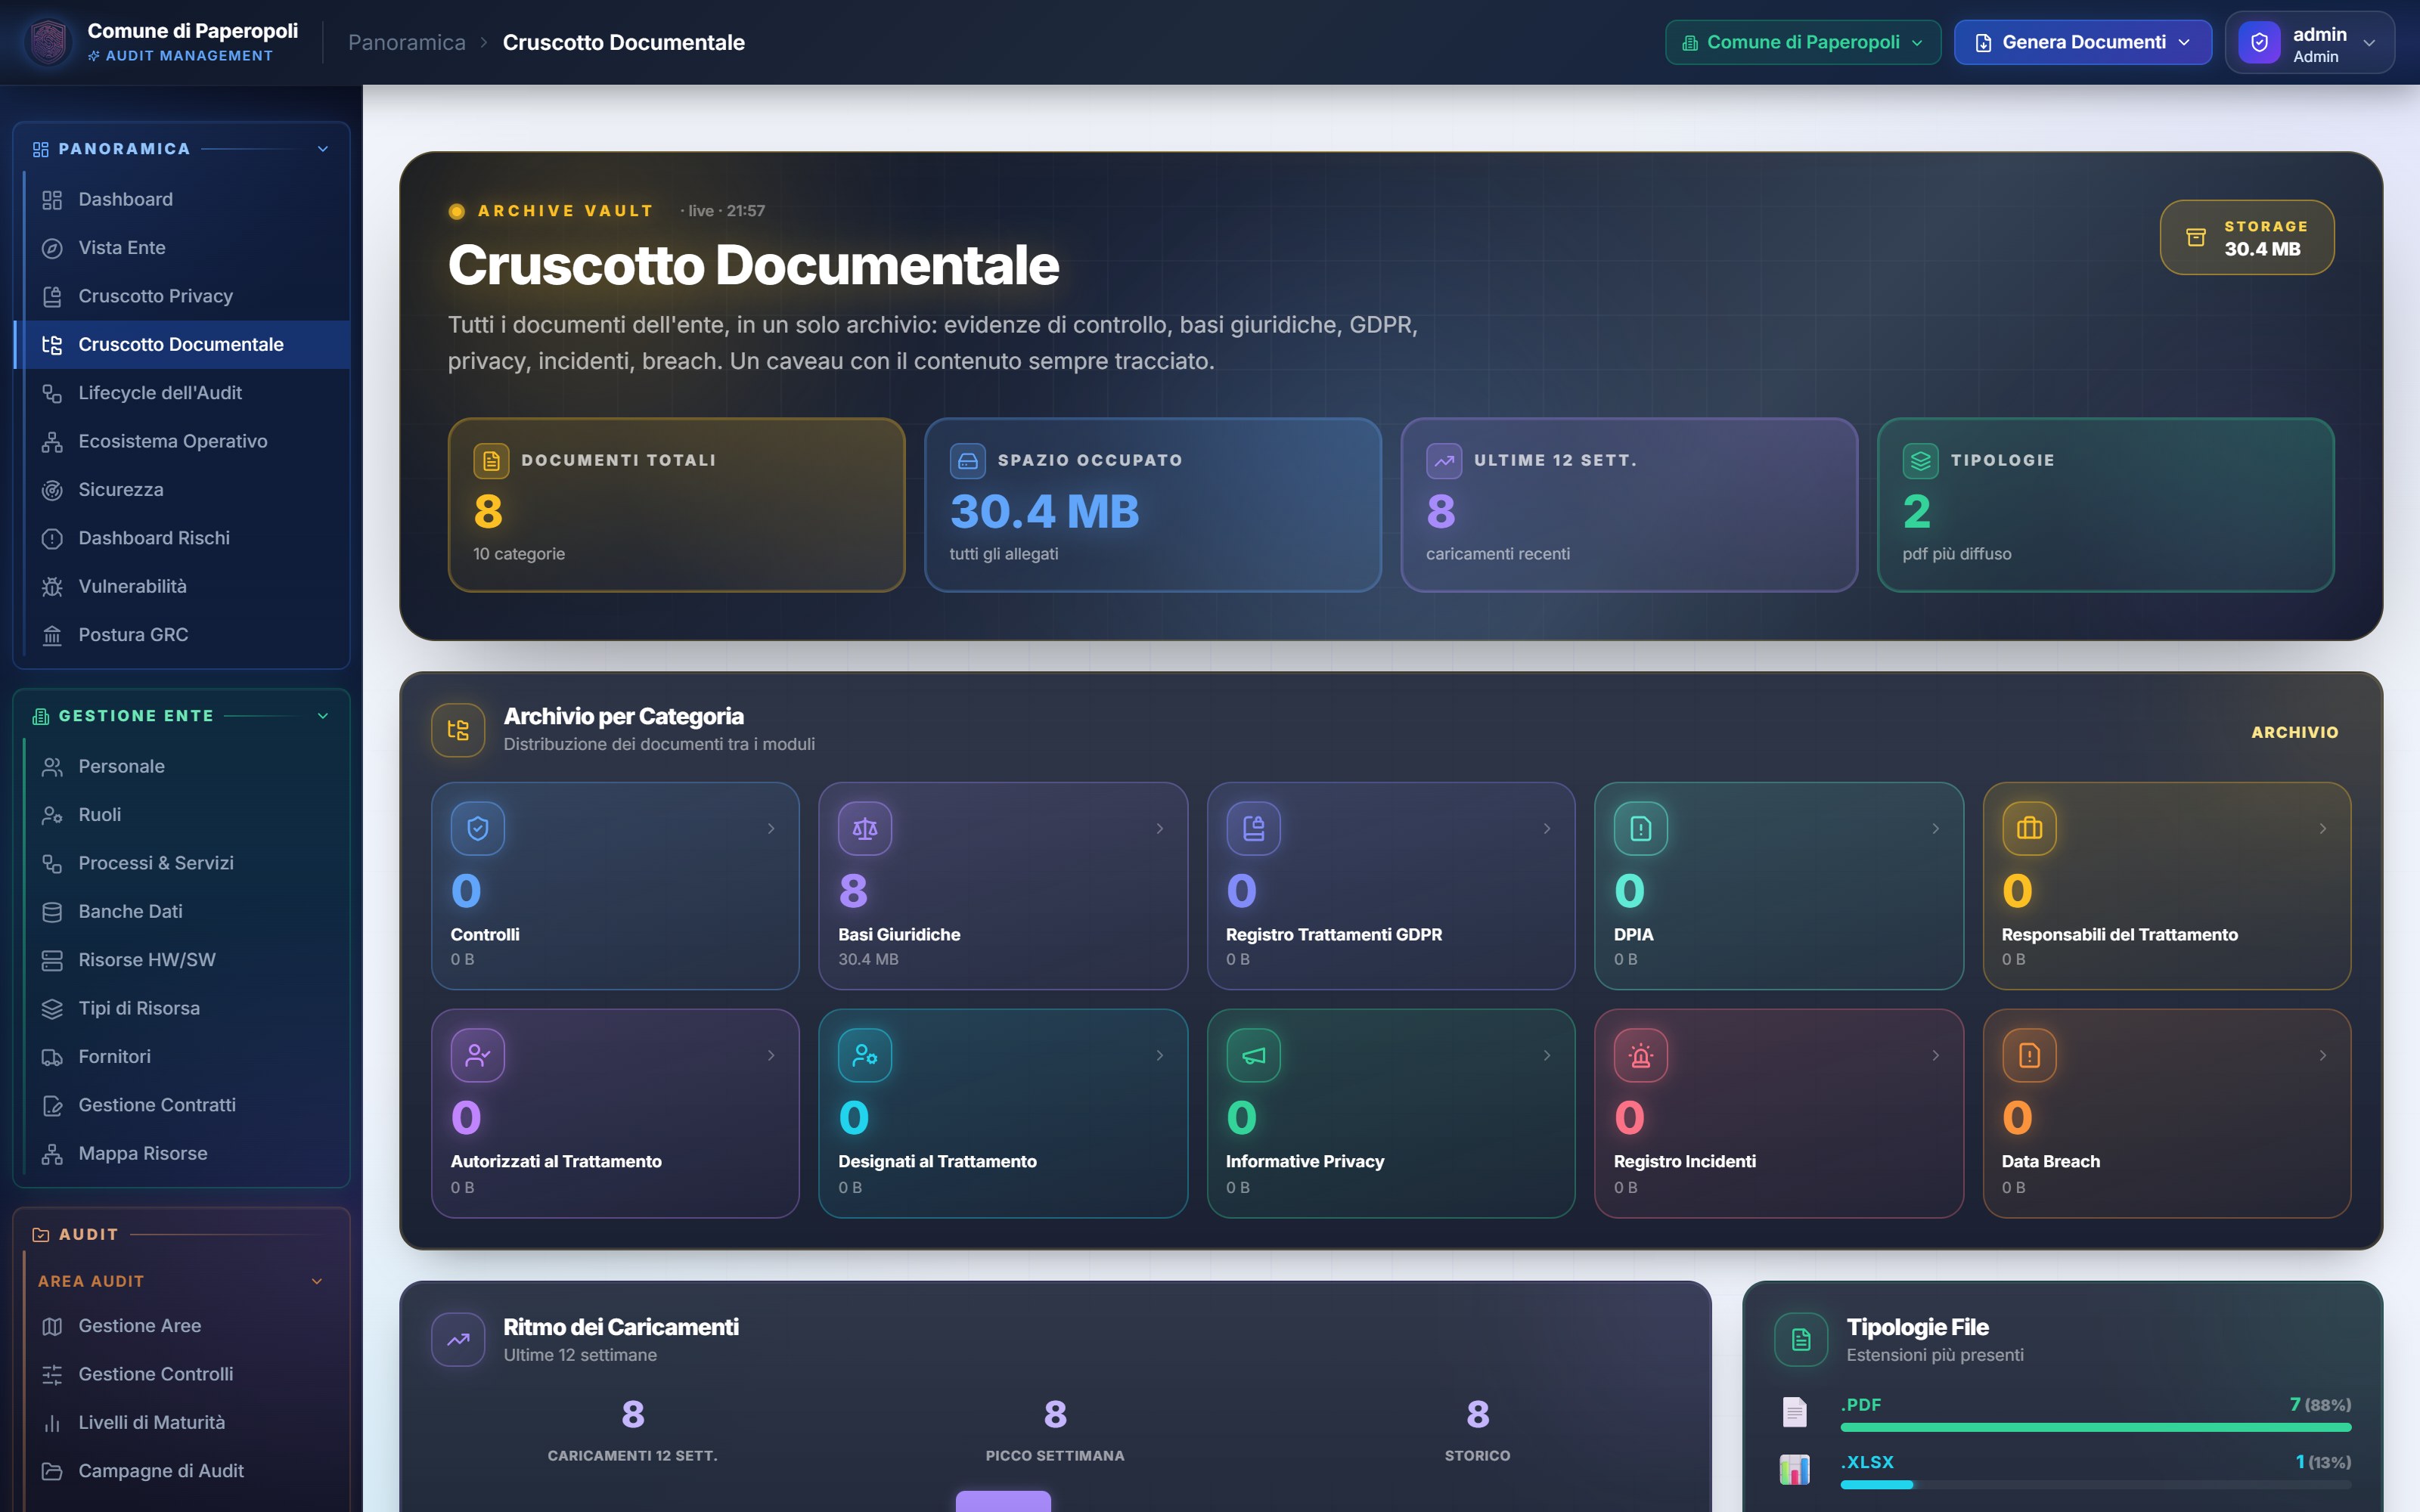
Task: Open Basi Giuridiche category via its chevron
Action: (1160, 828)
